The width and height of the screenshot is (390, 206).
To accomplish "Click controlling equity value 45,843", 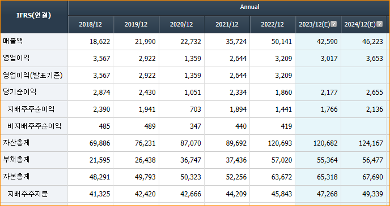I will [x=282, y=194].
